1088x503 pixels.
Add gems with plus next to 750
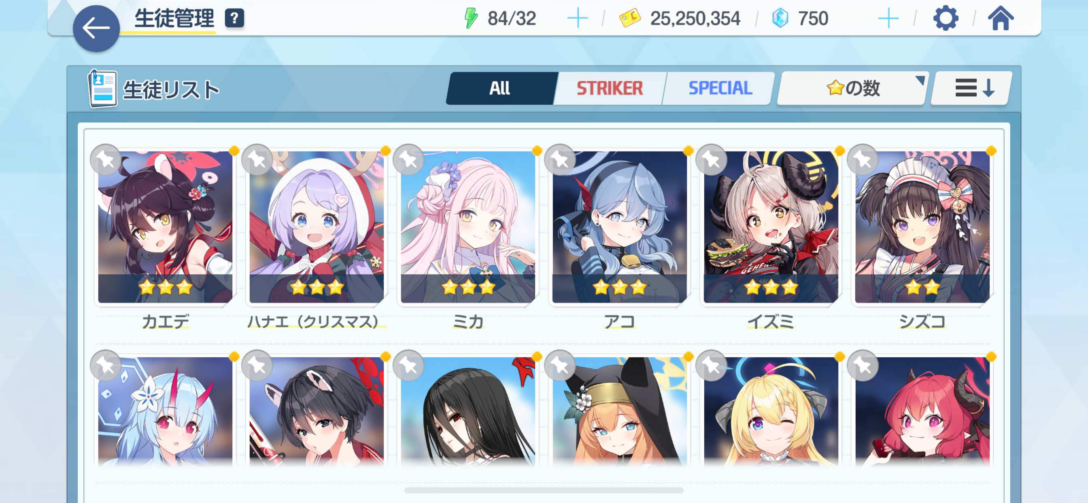click(888, 19)
